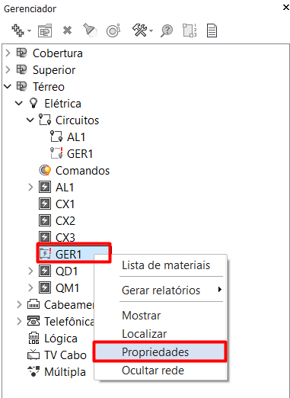Click the document report icon in toolbar
The width and height of the screenshot is (290, 398).
(x=212, y=30)
